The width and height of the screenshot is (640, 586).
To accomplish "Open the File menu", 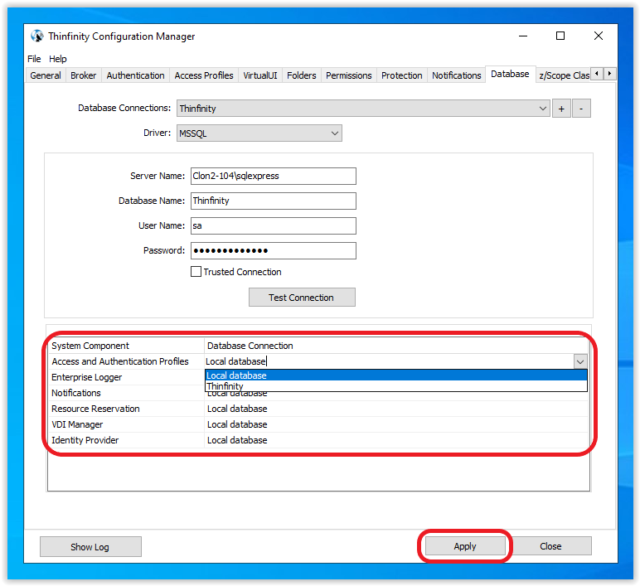I will click(34, 59).
